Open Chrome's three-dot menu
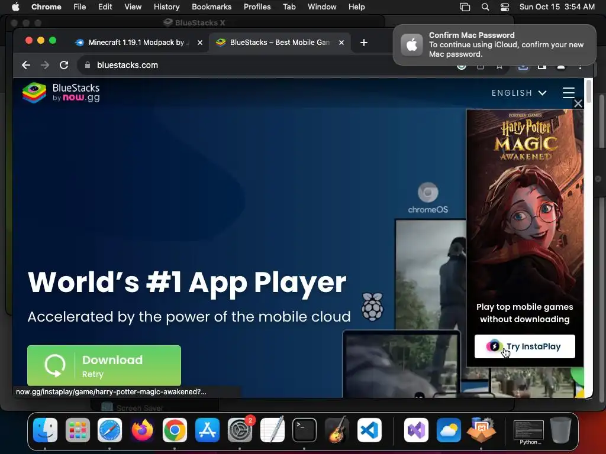Image resolution: width=606 pixels, height=454 pixels. [x=580, y=66]
